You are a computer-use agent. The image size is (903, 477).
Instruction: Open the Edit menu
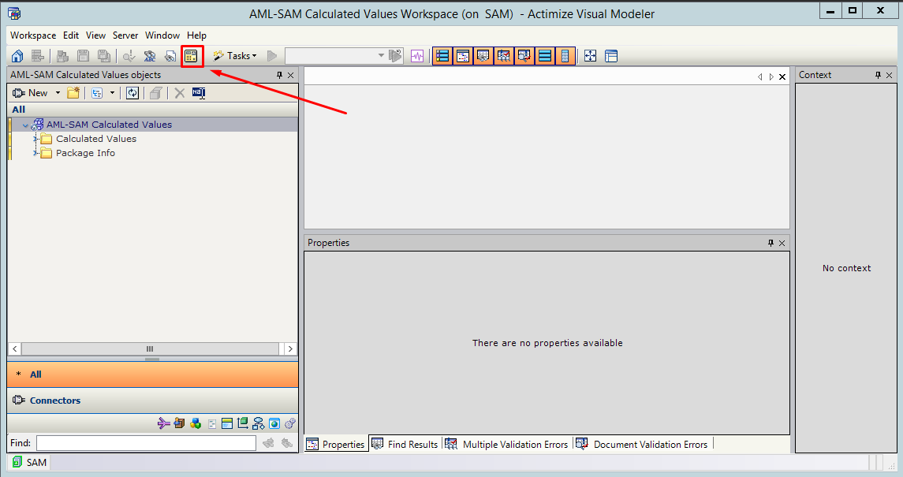[x=71, y=35]
